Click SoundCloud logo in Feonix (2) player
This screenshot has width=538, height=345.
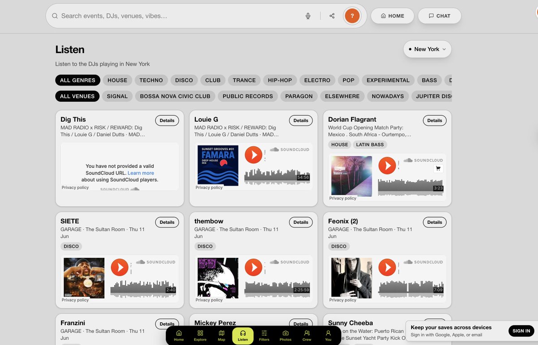point(423,262)
